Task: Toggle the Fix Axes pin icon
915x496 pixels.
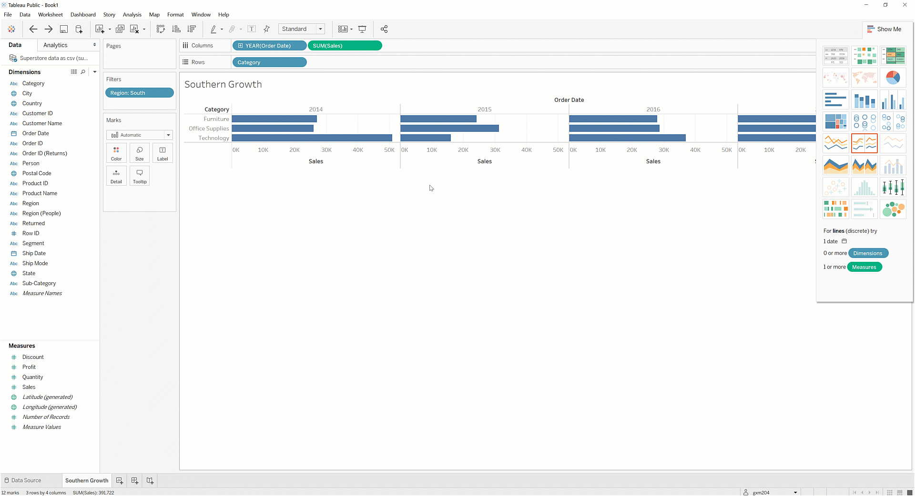Action: [267, 29]
